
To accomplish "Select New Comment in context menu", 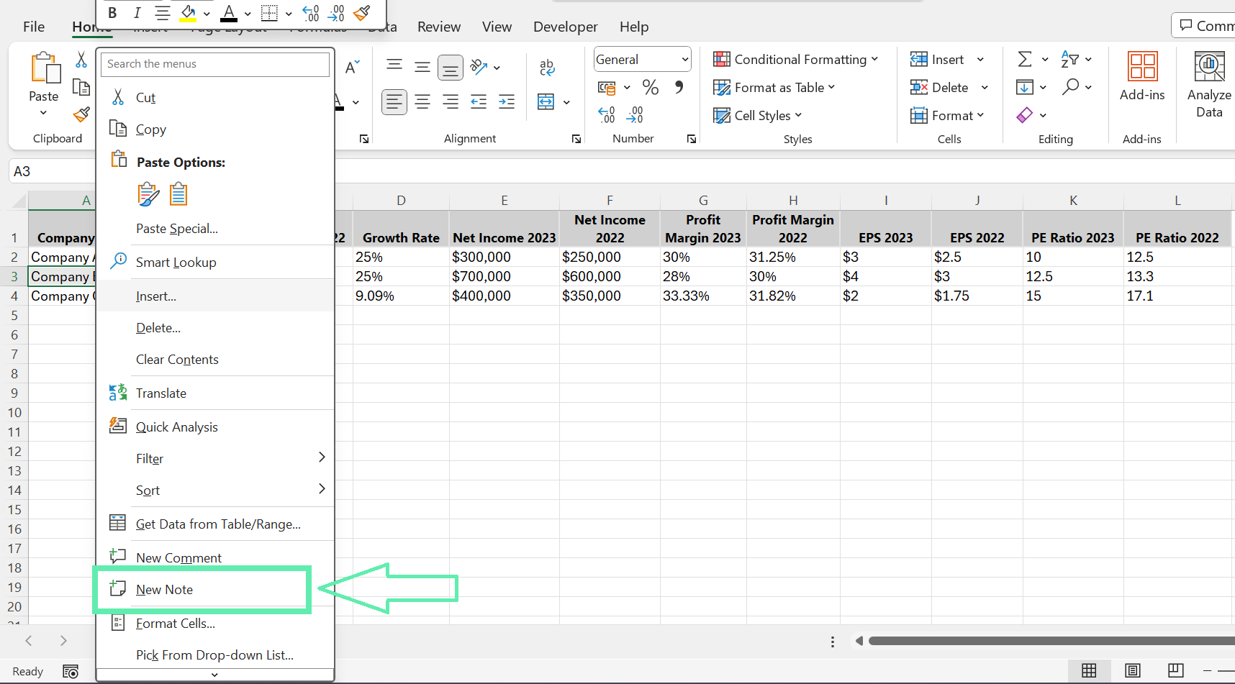I will click(215, 557).
